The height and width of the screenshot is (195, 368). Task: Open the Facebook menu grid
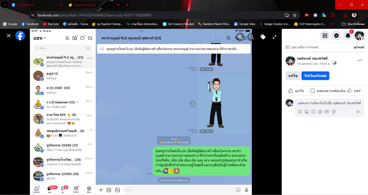325,35
